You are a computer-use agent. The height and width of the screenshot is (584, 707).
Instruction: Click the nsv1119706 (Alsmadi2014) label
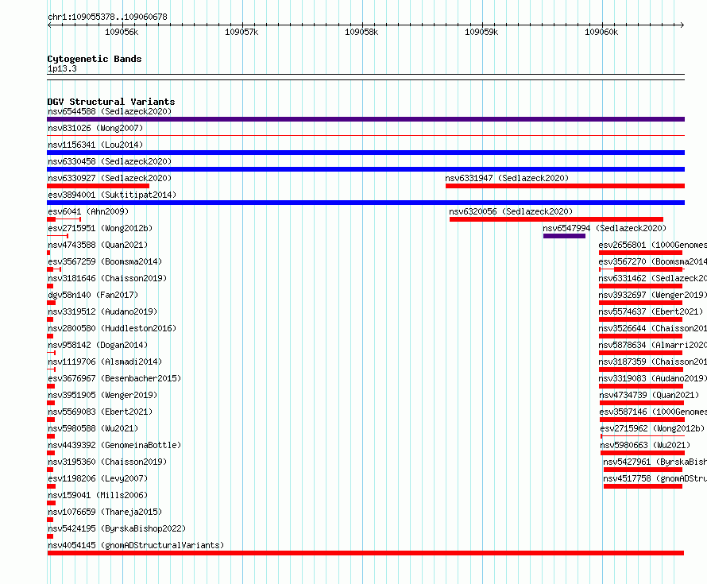pos(105,362)
